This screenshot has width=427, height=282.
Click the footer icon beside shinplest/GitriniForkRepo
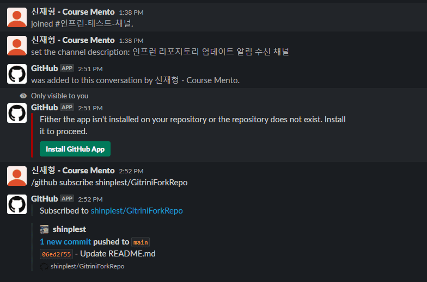coord(44,266)
